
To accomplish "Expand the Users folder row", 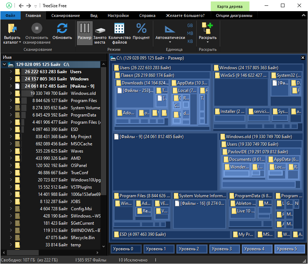I will point(11,71).
